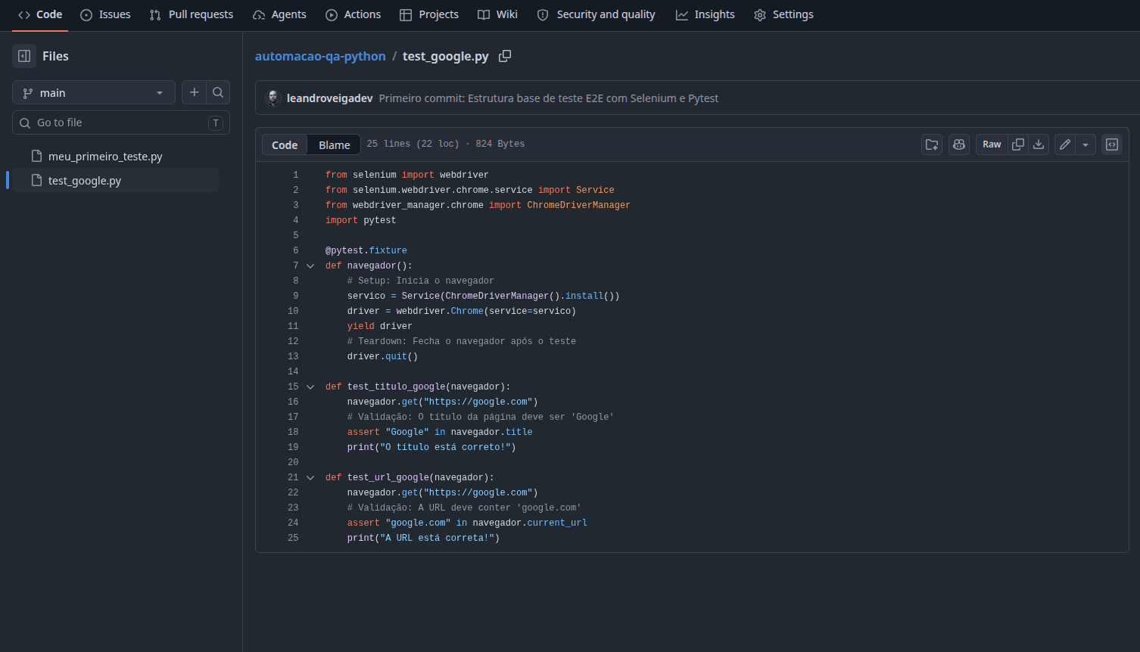The width and height of the screenshot is (1140, 652).
Task: Switch to Blame view toggle
Action: pos(335,144)
